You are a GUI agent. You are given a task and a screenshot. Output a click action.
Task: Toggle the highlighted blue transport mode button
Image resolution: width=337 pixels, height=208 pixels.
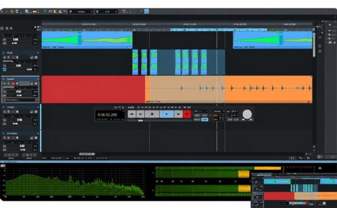(205, 119)
